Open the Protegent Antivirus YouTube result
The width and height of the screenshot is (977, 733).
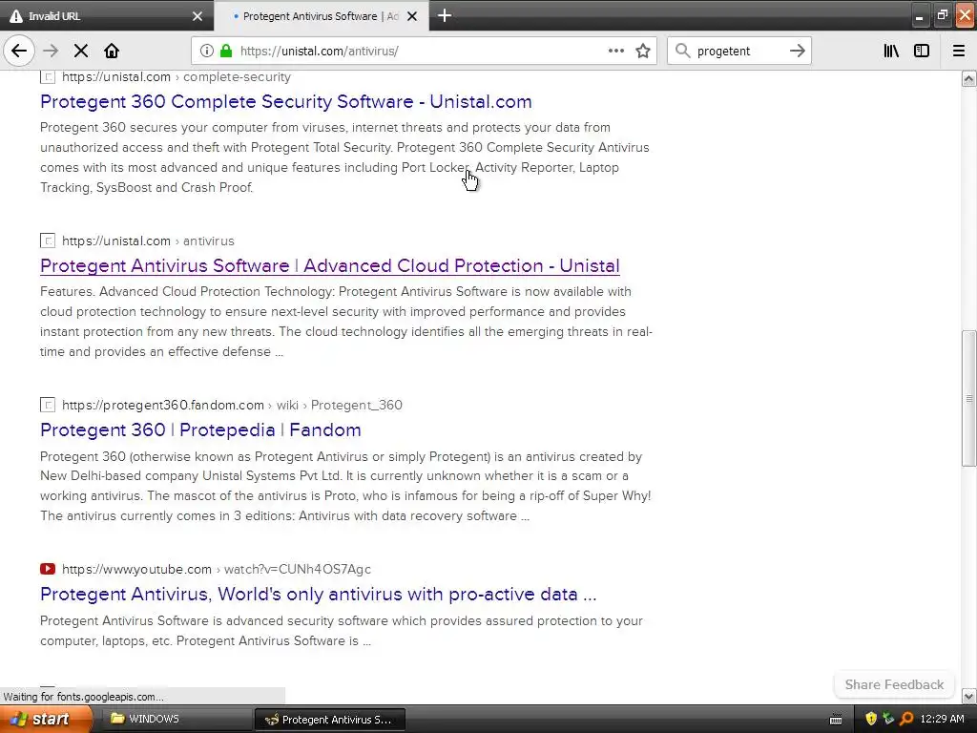coord(319,594)
